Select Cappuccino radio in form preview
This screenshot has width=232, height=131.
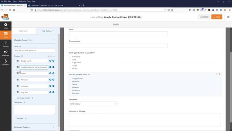coord(70,63)
